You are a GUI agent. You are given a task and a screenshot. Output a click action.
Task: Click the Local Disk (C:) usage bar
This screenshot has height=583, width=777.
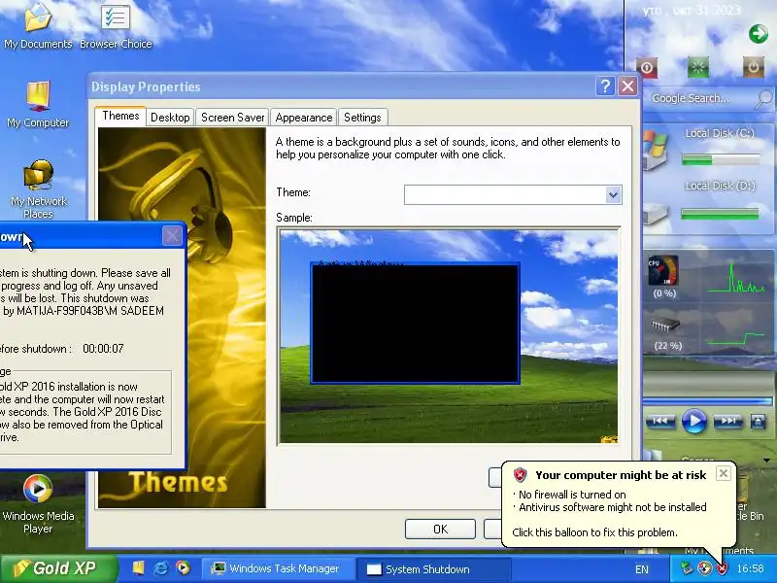click(721, 159)
